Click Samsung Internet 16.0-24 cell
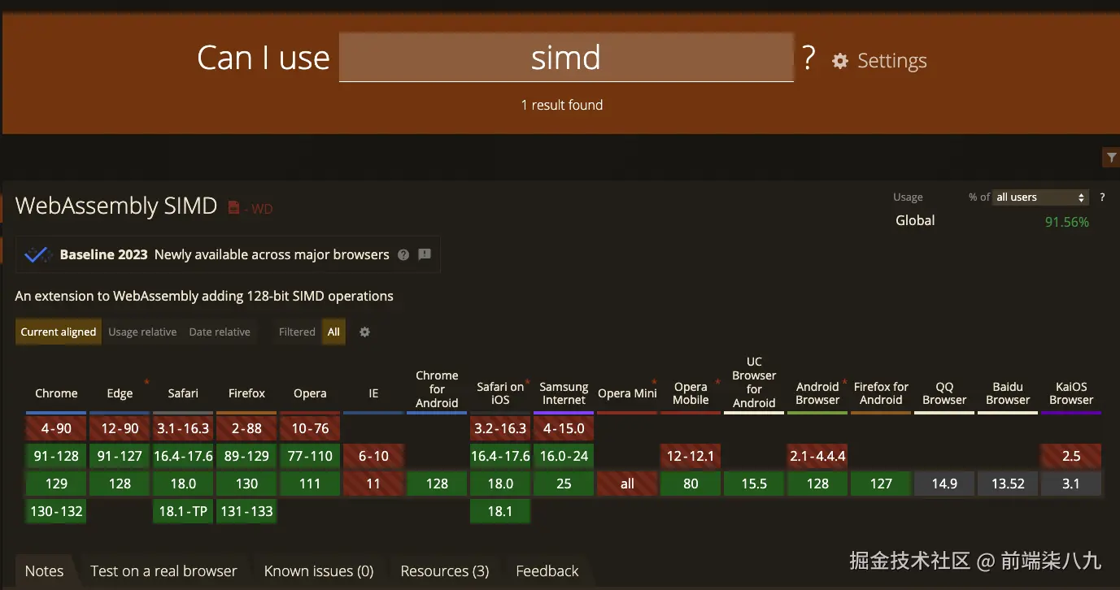1120x590 pixels. pyautogui.click(x=564, y=456)
